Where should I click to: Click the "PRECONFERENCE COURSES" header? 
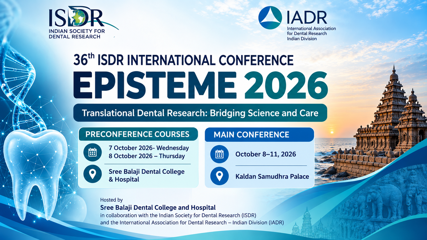pyautogui.click(x=138, y=134)
